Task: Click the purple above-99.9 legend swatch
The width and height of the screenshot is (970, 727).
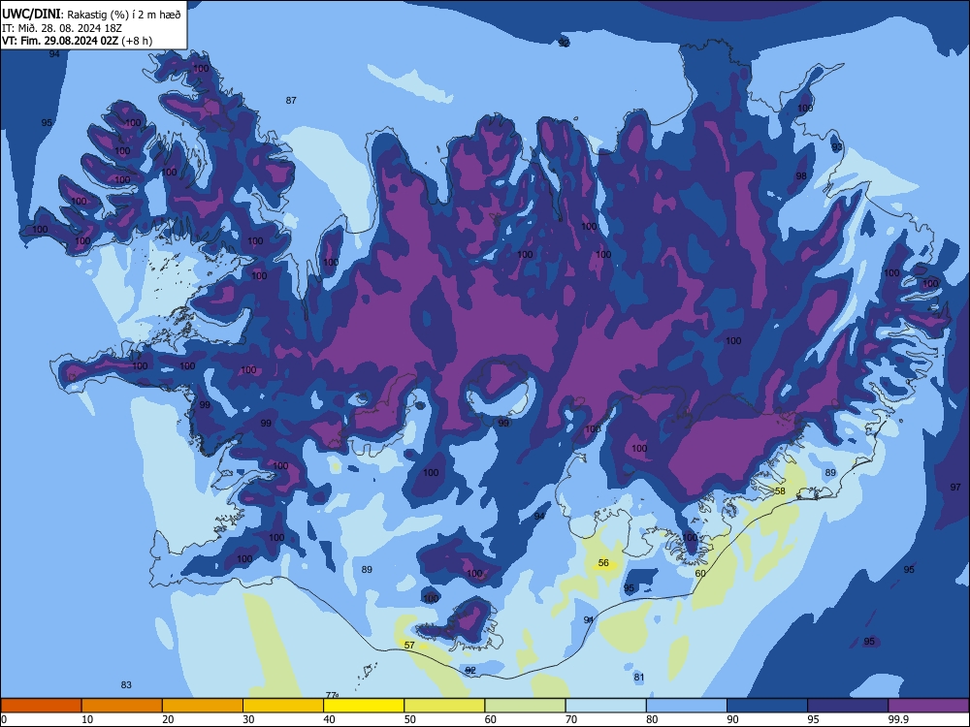Action: click(928, 706)
